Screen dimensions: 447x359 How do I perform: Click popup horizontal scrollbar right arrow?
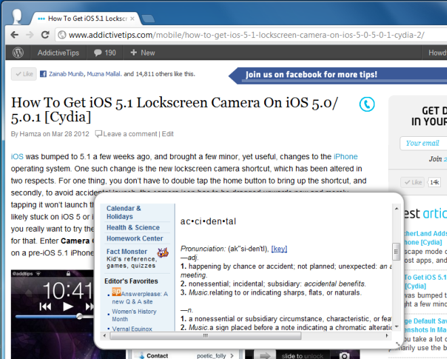pos(387,335)
